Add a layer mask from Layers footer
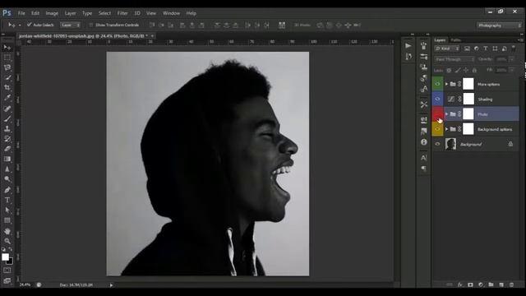This screenshot has height=296, width=526. click(470, 284)
